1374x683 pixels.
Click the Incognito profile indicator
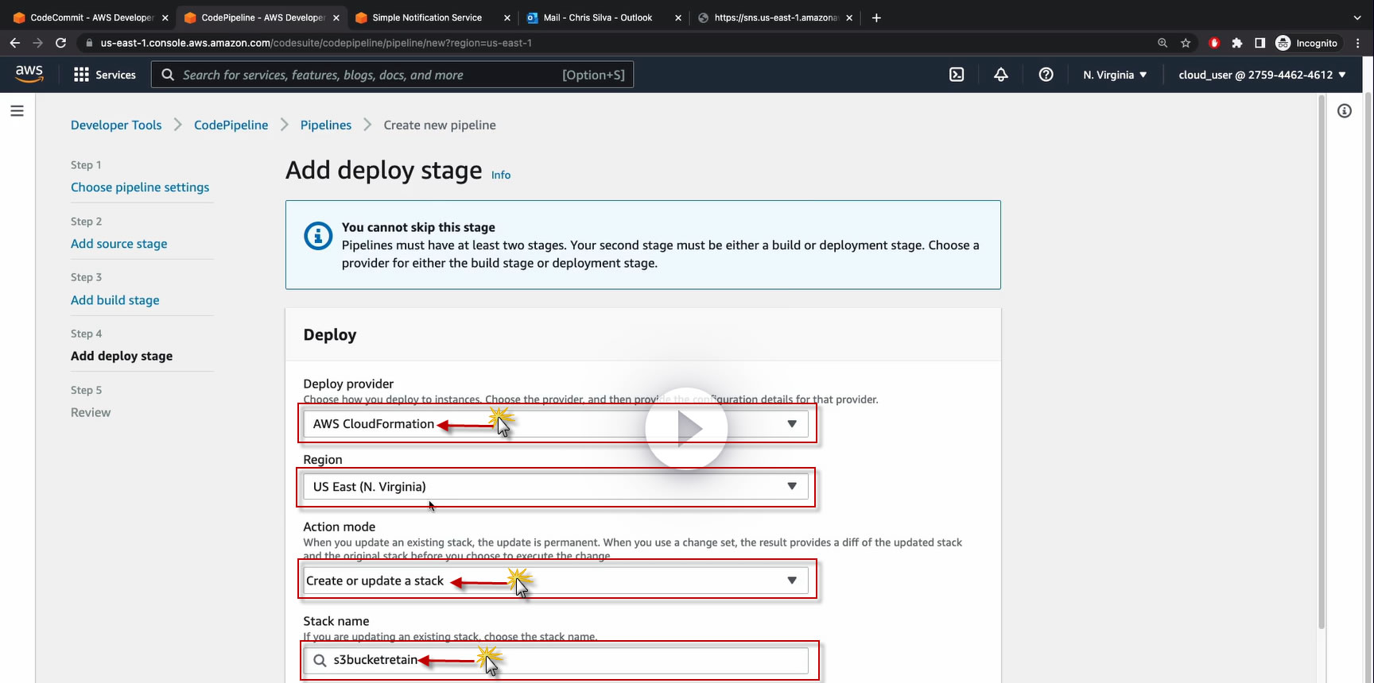pyautogui.click(x=1306, y=43)
